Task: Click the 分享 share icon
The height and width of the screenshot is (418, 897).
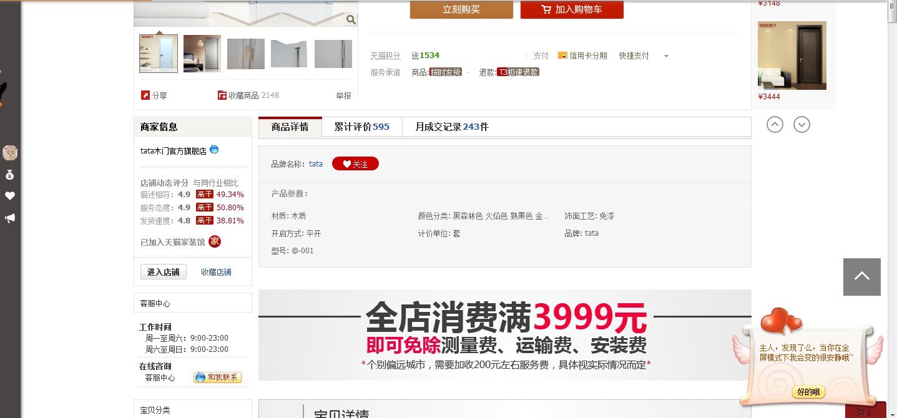Action: (x=145, y=95)
